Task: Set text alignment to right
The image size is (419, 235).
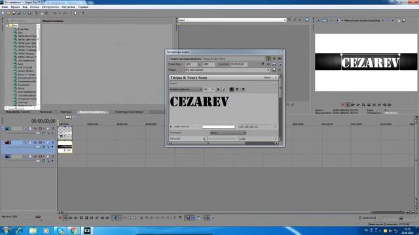Action: [243, 89]
